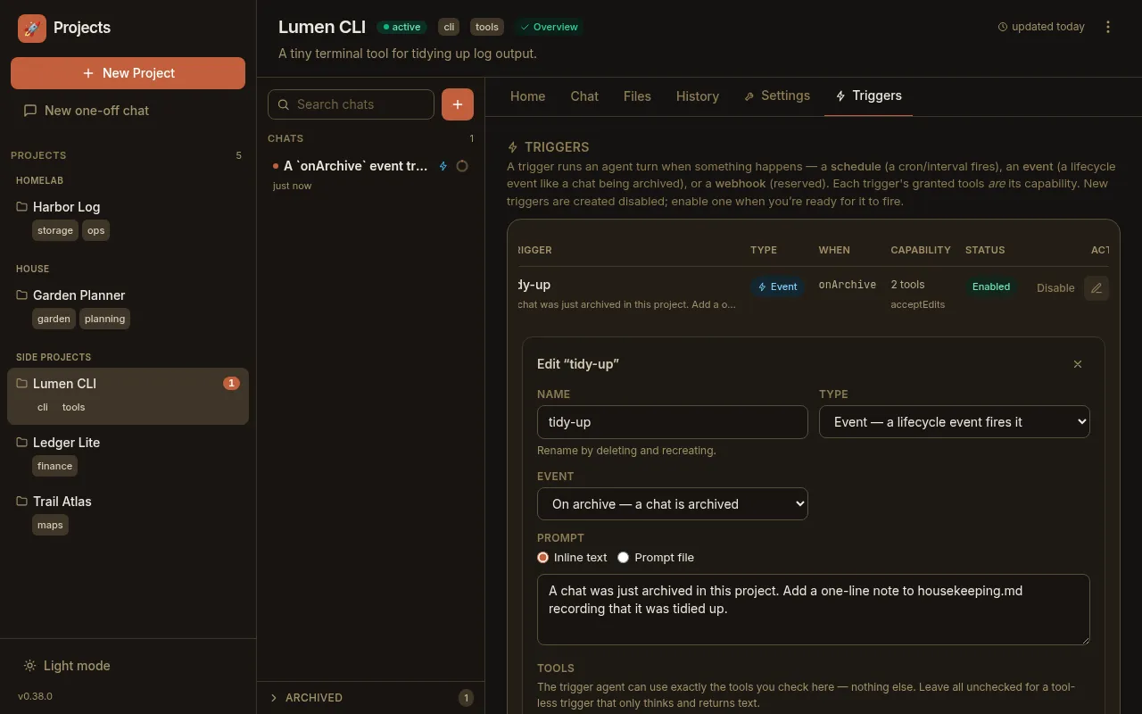Focus the Search chats field
Screen dimensions: 1142x714
(351, 104)
